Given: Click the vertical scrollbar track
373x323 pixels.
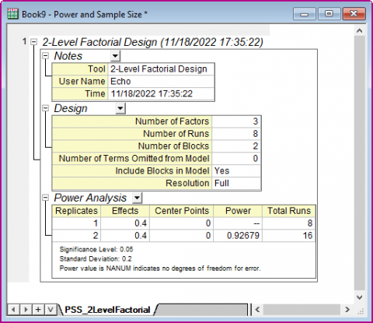Looking at the screenshot, I should click(359, 163).
